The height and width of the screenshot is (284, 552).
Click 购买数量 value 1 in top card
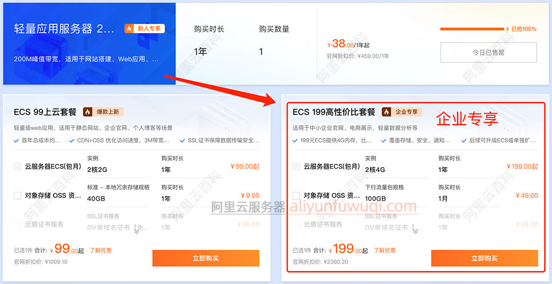pos(261,52)
